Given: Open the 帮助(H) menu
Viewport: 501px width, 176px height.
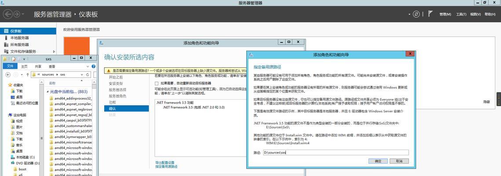Looking at the screenshot, I should pos(490,15).
